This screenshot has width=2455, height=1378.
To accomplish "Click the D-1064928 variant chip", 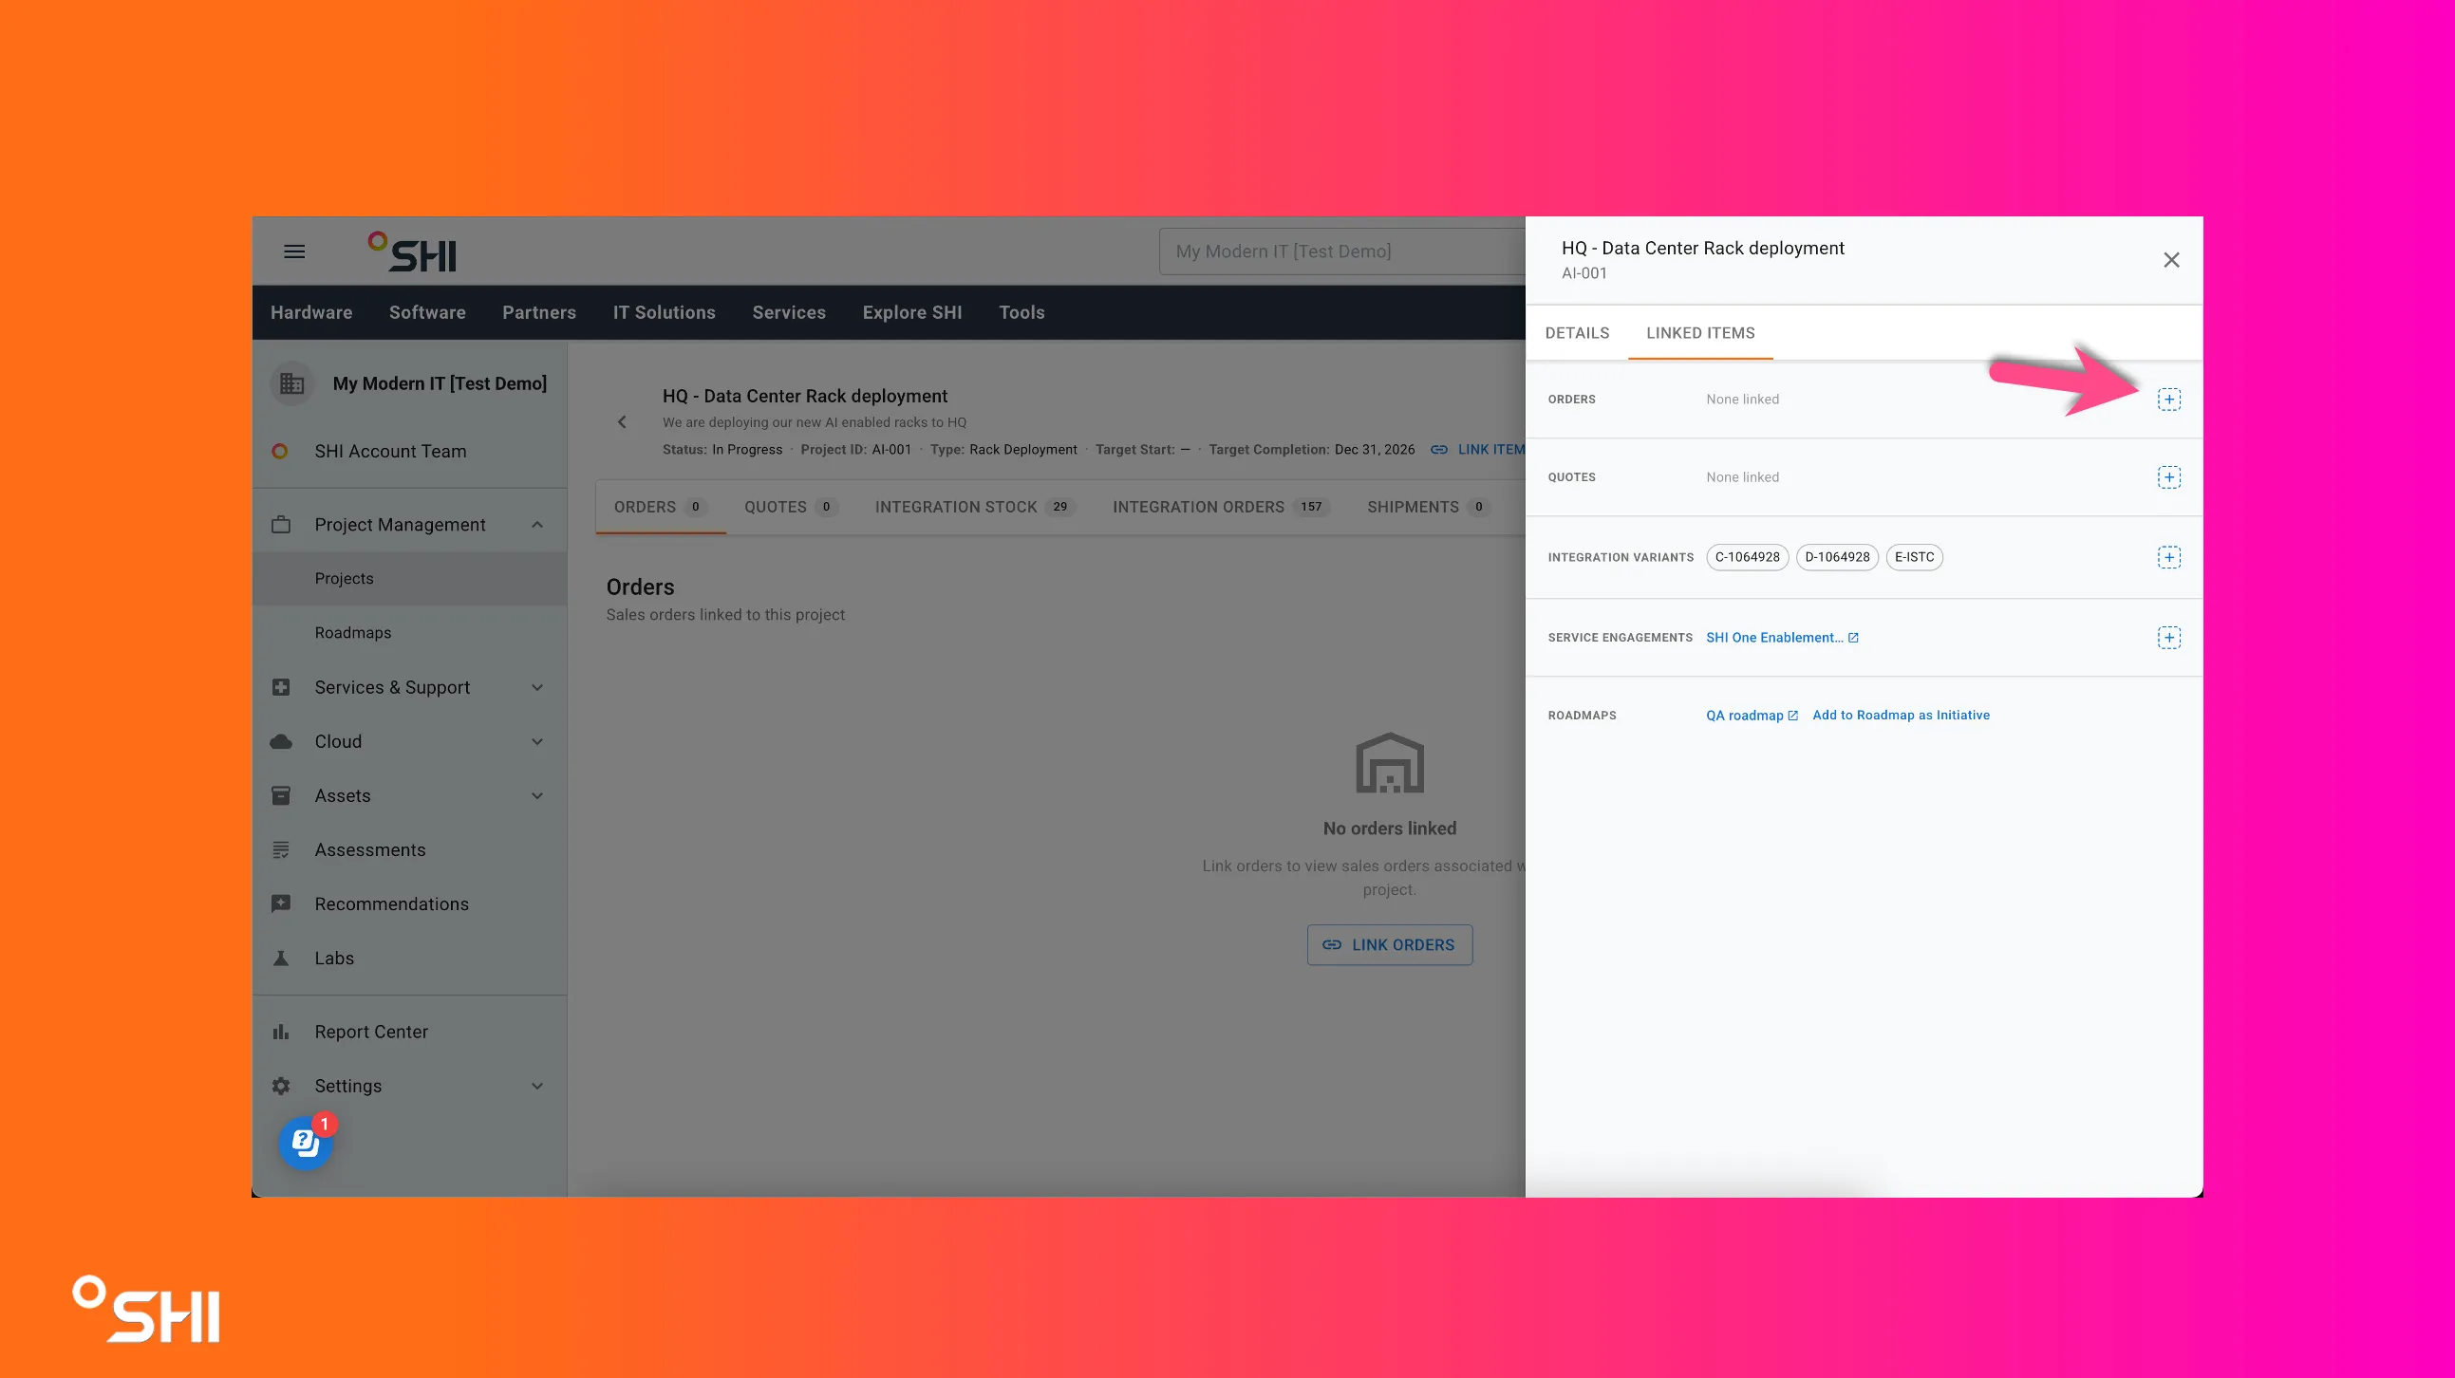I will [1836, 557].
